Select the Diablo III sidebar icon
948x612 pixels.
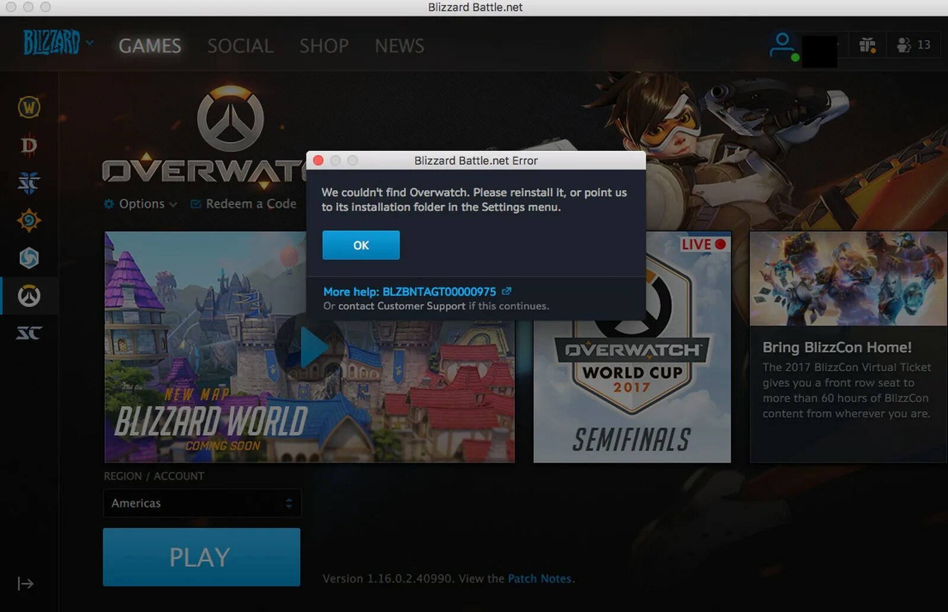pyautogui.click(x=29, y=145)
